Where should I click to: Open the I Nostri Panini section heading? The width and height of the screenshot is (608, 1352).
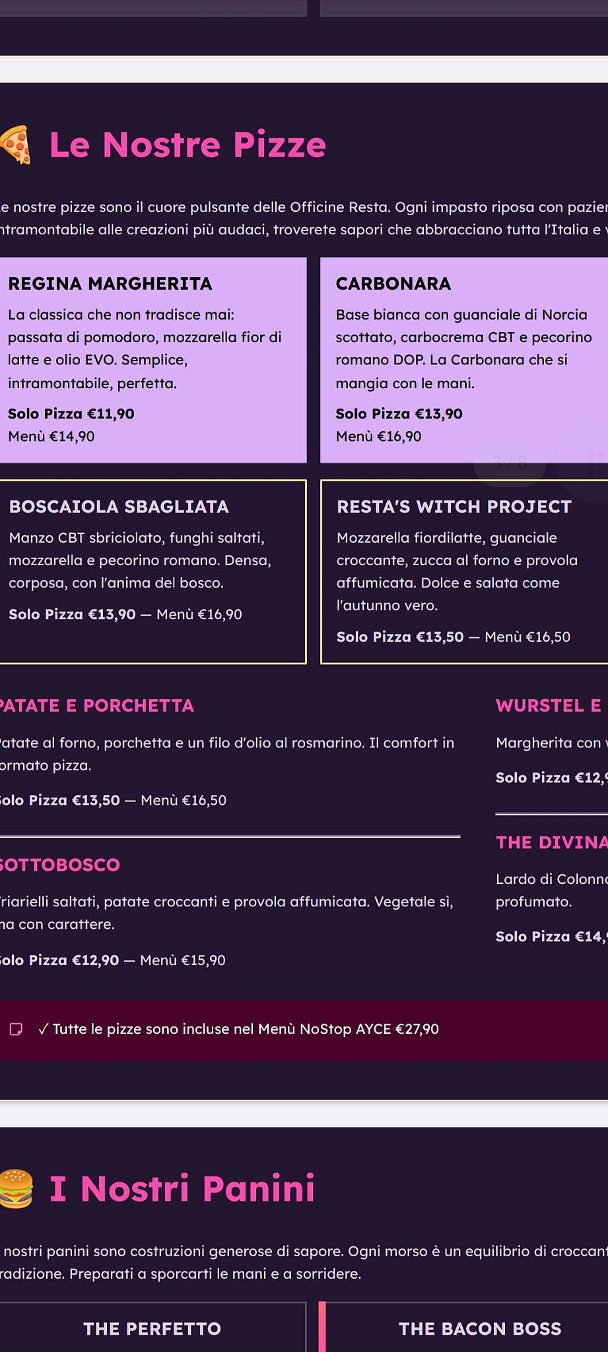click(182, 1188)
